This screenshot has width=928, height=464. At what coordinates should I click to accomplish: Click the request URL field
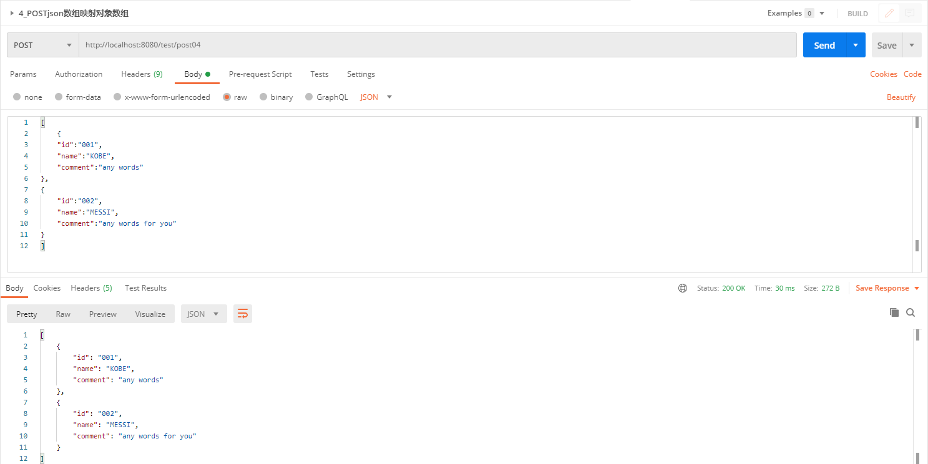(x=374, y=45)
